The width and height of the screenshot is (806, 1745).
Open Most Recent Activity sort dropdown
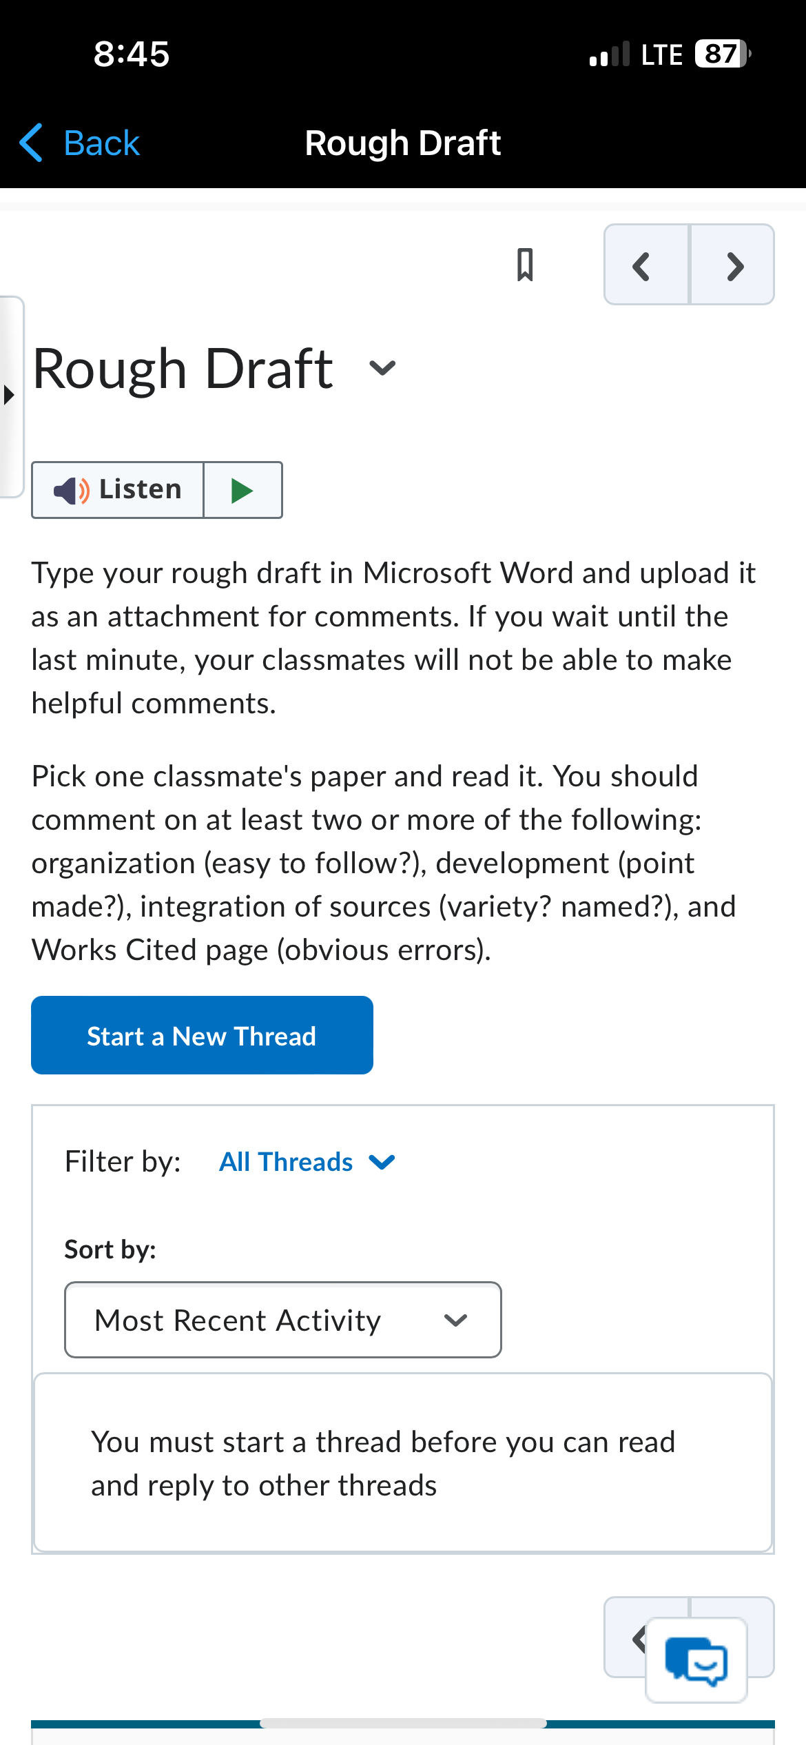[282, 1320]
